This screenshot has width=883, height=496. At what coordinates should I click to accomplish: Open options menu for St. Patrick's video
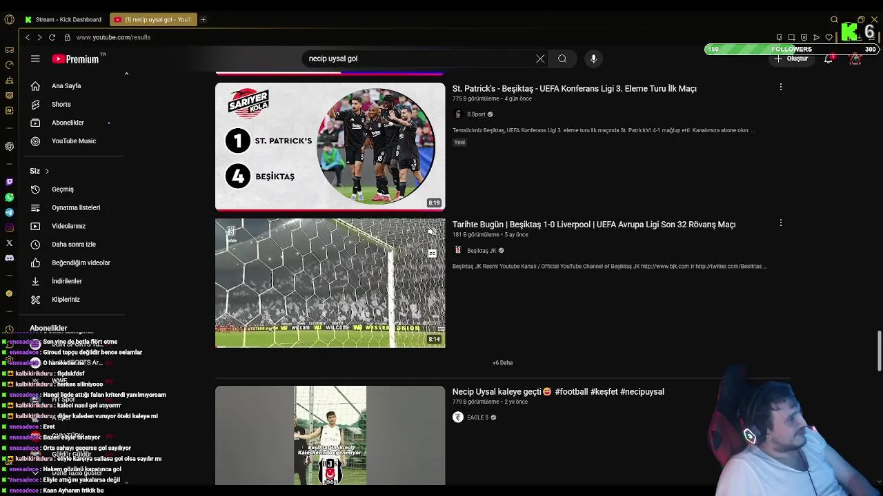tap(780, 87)
